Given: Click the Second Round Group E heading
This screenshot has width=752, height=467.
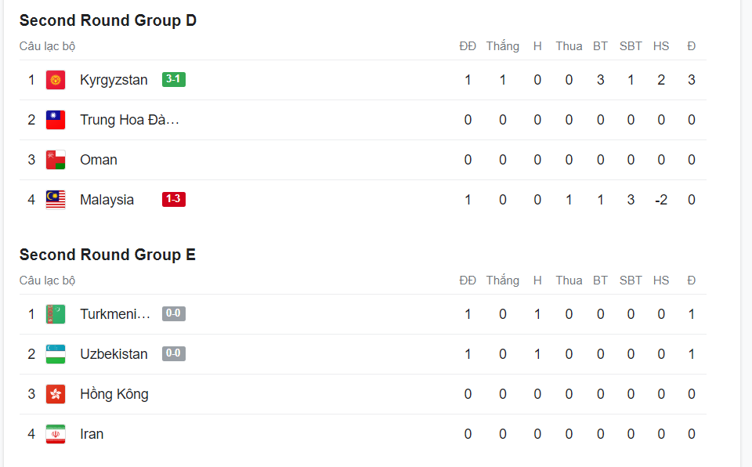Looking at the screenshot, I should pos(107,255).
